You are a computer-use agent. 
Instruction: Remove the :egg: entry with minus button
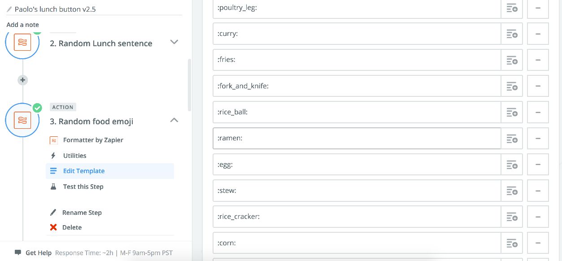[x=538, y=165]
